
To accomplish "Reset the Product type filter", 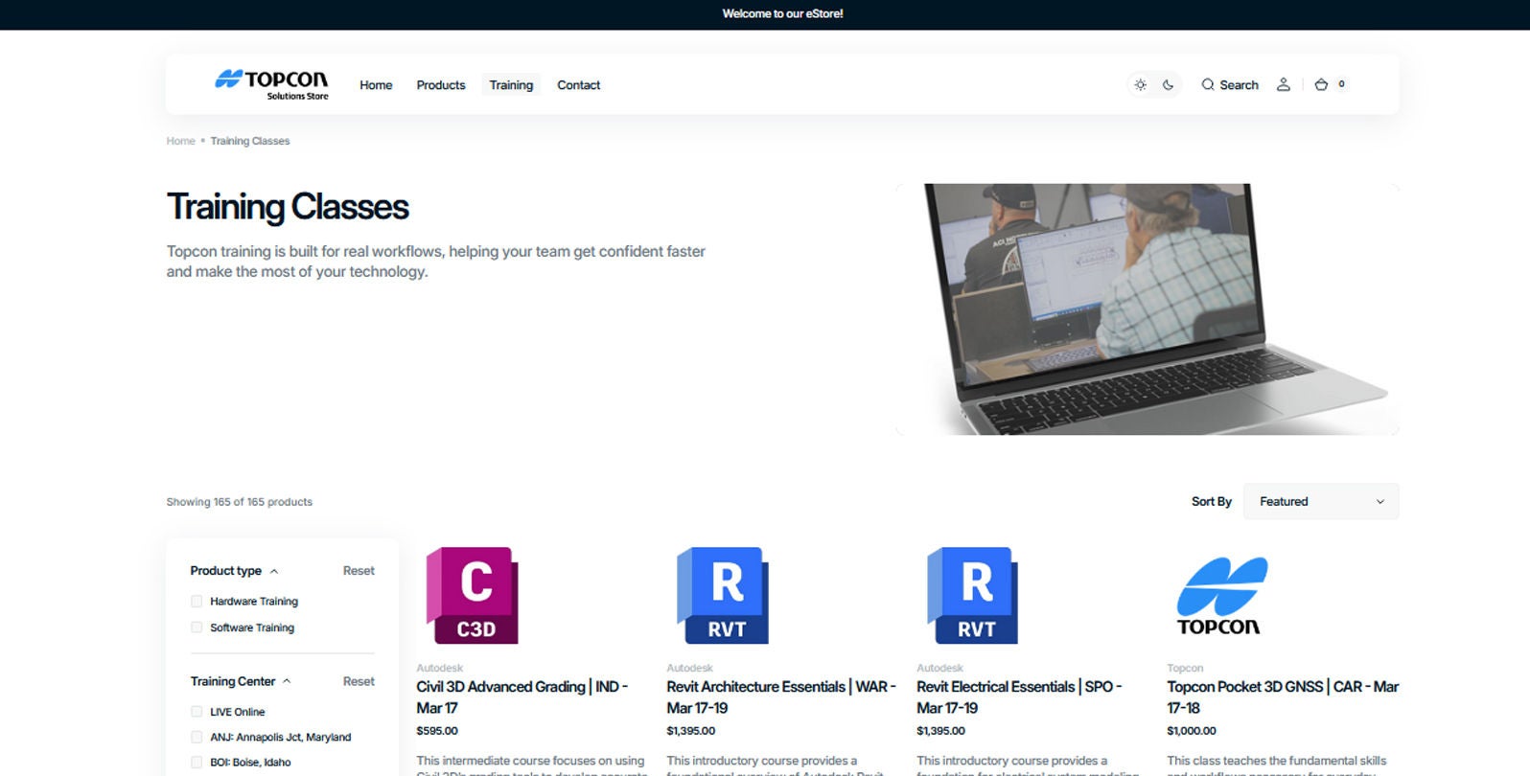I will click(359, 571).
